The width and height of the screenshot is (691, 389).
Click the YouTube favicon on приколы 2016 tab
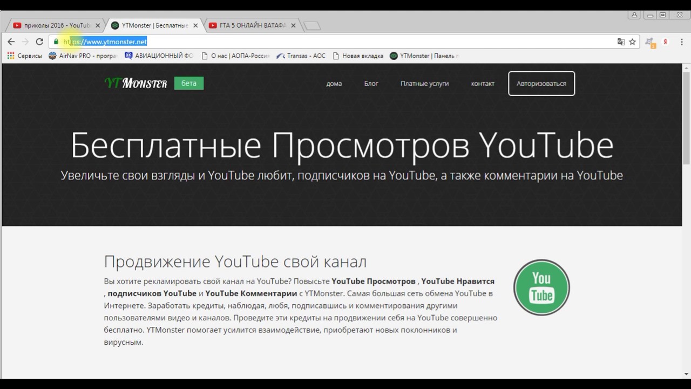(x=17, y=25)
